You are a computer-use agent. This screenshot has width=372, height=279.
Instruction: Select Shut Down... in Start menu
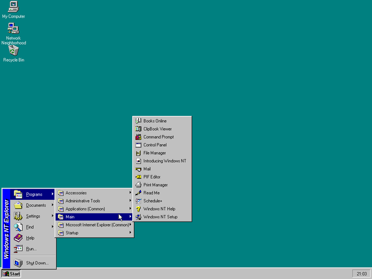tap(37, 263)
